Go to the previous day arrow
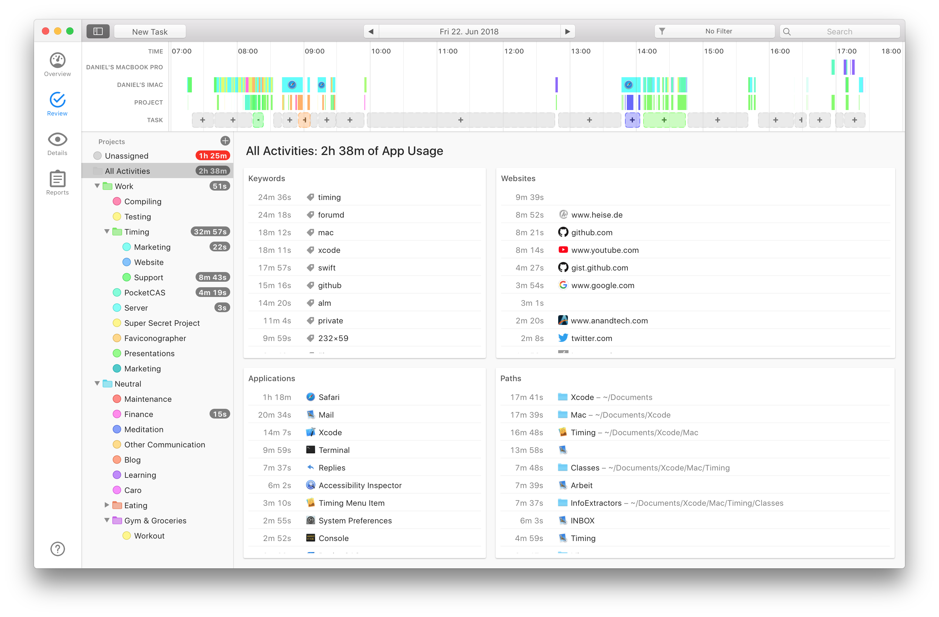 [x=371, y=32]
